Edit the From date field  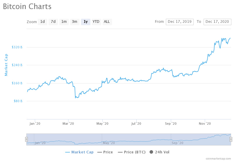coord(180,22)
